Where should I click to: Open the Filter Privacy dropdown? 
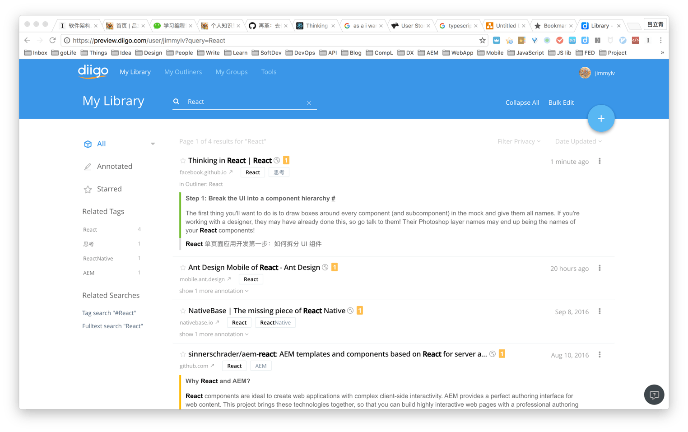(519, 141)
